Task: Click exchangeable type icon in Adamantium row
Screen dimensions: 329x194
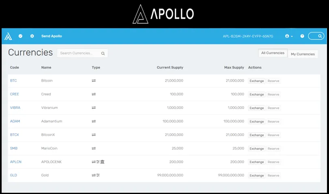Action: (94, 121)
